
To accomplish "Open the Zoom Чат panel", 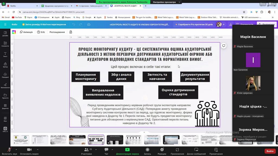I will (106, 151).
